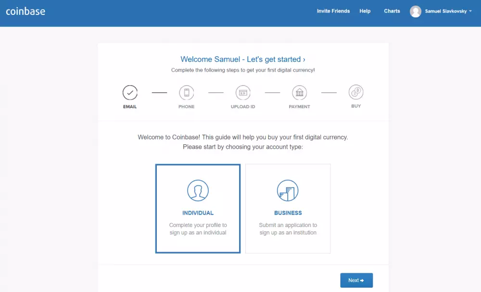Click the Email checkmark step icon
This screenshot has width=481, height=292.
130,92
